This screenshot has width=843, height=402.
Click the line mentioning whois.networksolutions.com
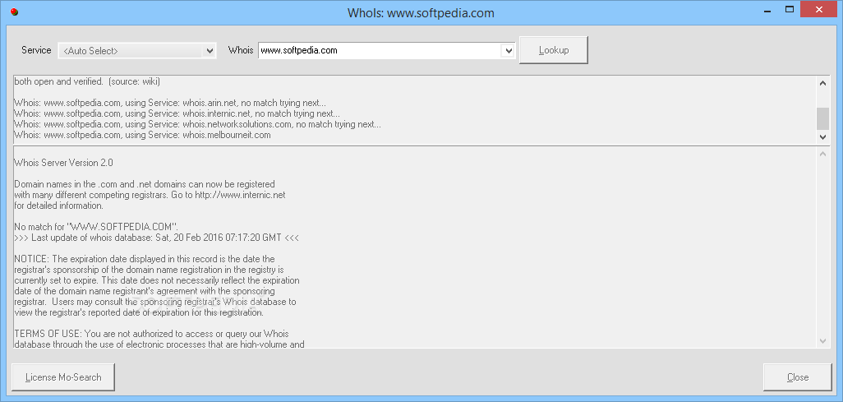(197, 124)
